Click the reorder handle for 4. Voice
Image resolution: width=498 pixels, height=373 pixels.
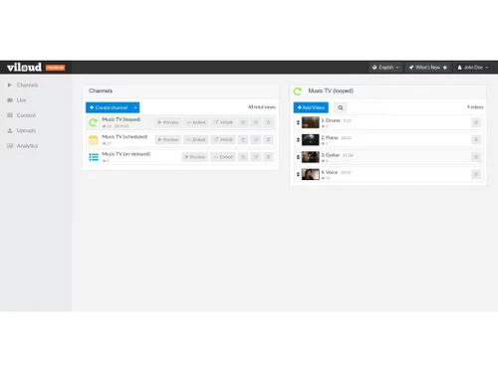point(298,174)
